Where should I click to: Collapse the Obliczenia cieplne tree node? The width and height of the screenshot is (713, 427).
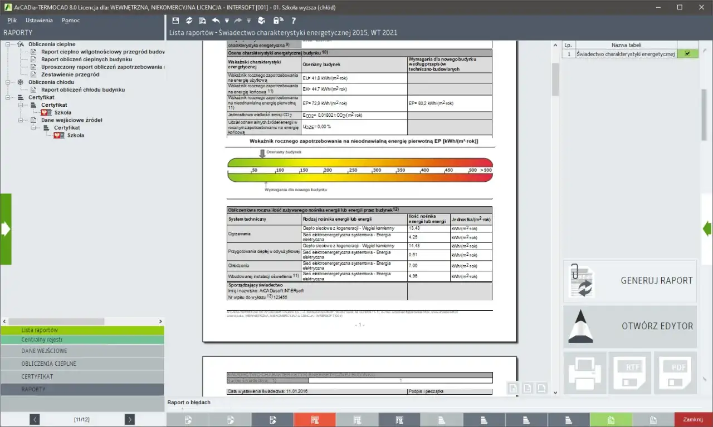pos(8,44)
